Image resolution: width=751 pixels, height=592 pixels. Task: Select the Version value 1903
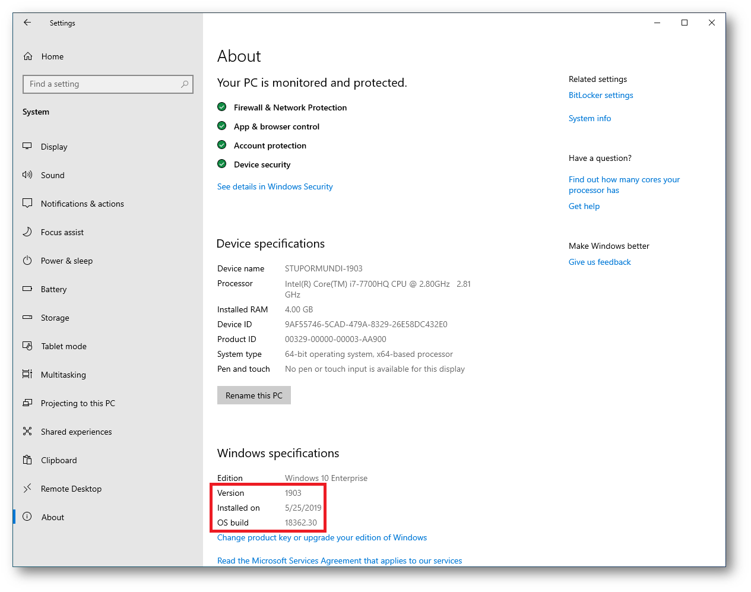click(x=293, y=493)
